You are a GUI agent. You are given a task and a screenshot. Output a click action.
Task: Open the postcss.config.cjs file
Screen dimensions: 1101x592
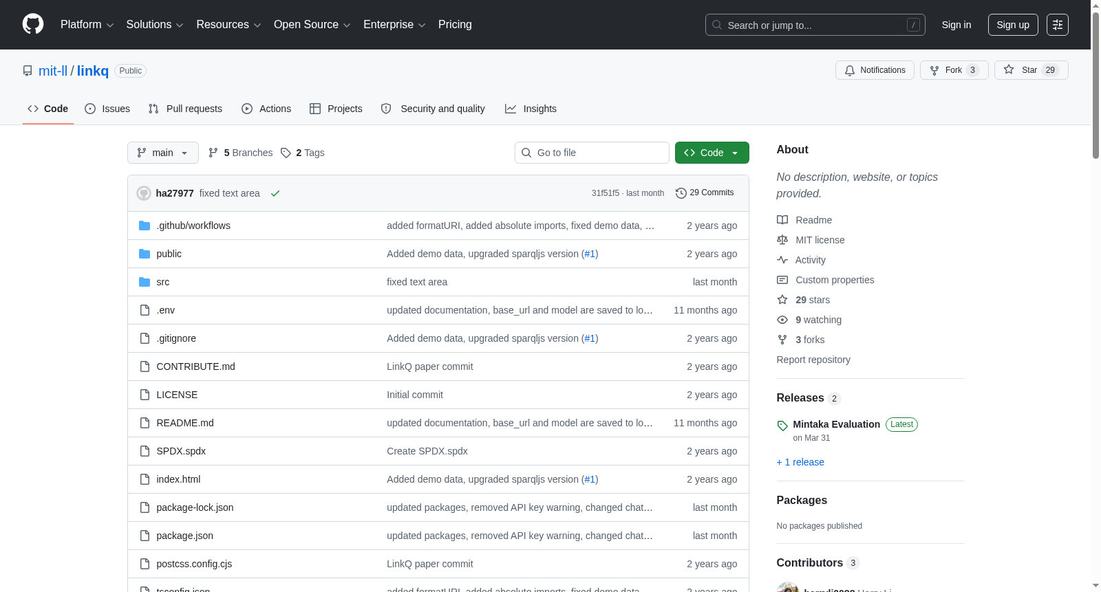tap(194, 564)
